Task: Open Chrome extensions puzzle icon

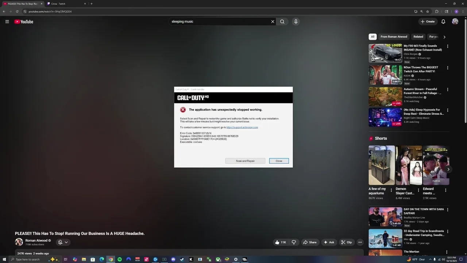Action: (x=437, y=11)
